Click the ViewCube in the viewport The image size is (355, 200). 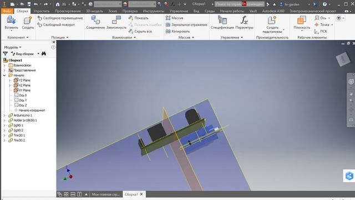point(343,59)
